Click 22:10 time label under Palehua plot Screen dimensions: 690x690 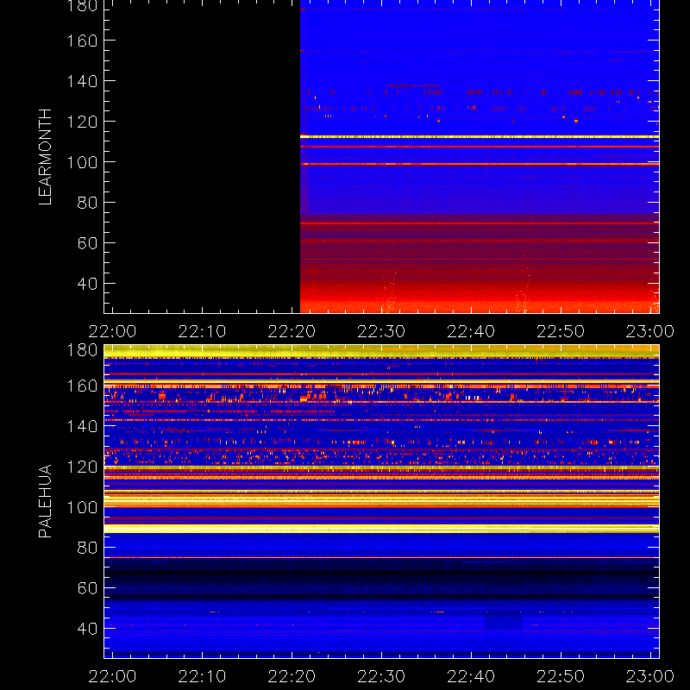202,676
